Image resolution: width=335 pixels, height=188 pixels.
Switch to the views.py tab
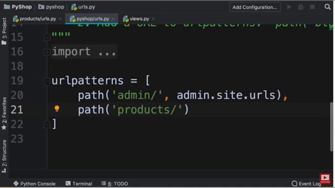(139, 19)
